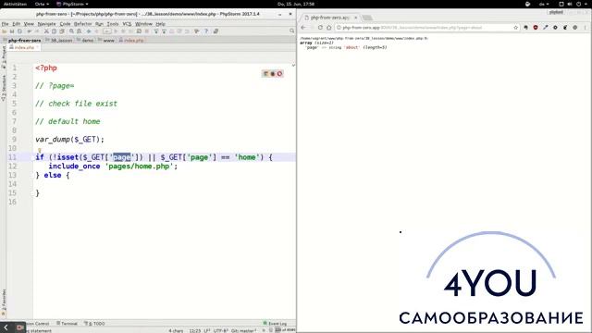Open the Refactor menu
The width and height of the screenshot is (592, 333).
pyautogui.click(x=82, y=24)
